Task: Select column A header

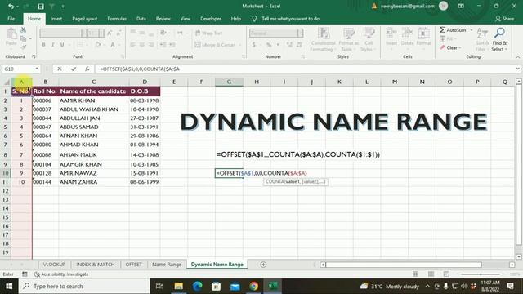Action: pos(21,82)
